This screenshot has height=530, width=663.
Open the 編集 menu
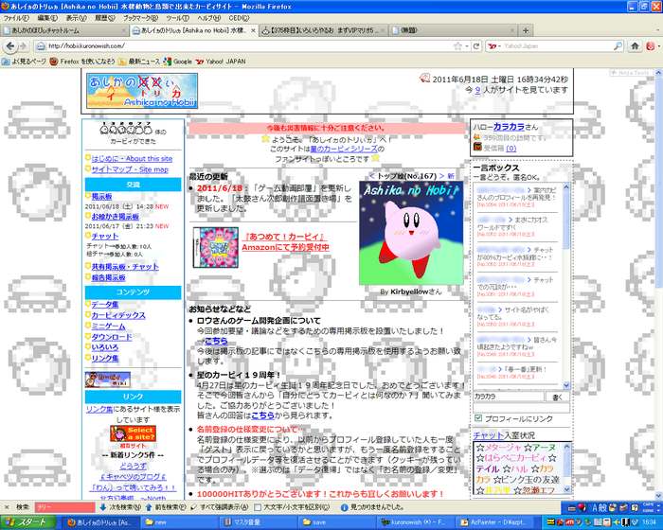pyautogui.click(x=47, y=18)
